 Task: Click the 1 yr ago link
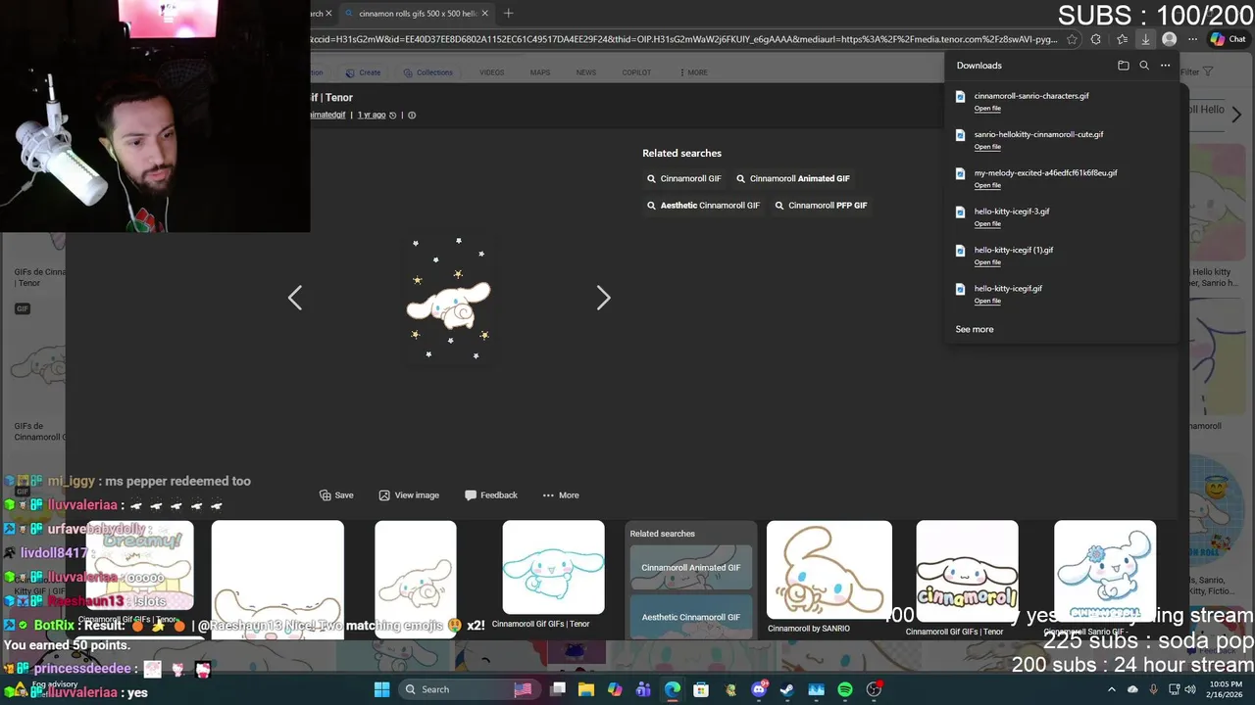(x=372, y=116)
